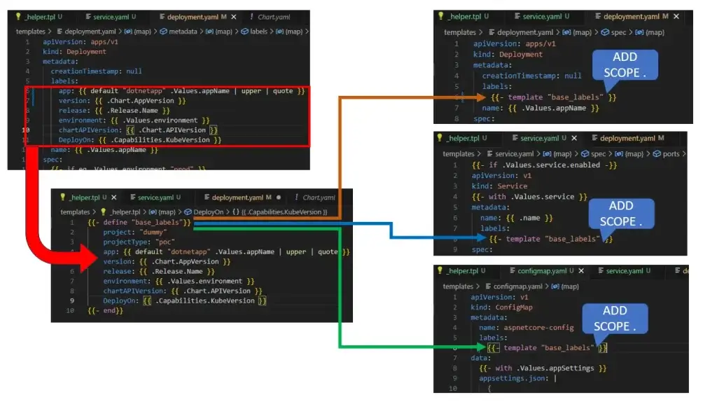Screen dimensions: 717x402
Task: Select the active _helper.tpl tab in the _helper.tpl editor
Action: pos(84,197)
